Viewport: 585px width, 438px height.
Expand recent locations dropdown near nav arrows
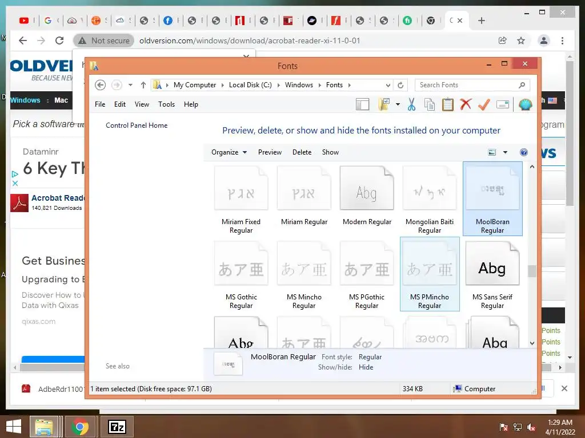tap(130, 85)
